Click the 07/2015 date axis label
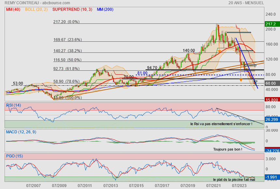The height and width of the screenshot is (189, 280). click(136, 186)
